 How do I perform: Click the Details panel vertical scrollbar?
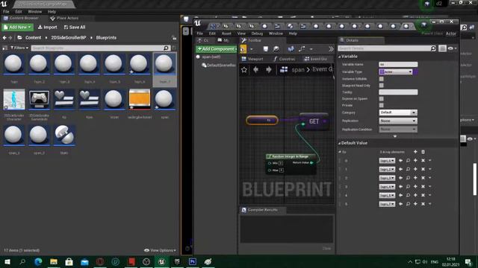pos(474,179)
